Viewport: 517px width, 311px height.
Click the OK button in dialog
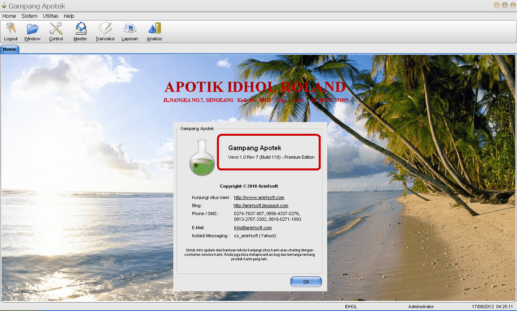(306, 282)
